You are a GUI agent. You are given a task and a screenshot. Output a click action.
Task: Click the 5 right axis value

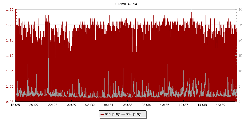click(240, 86)
